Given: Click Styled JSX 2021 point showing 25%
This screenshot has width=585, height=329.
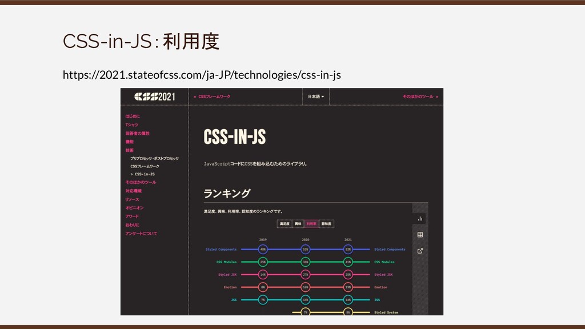Looking at the screenshot, I should (348, 275).
